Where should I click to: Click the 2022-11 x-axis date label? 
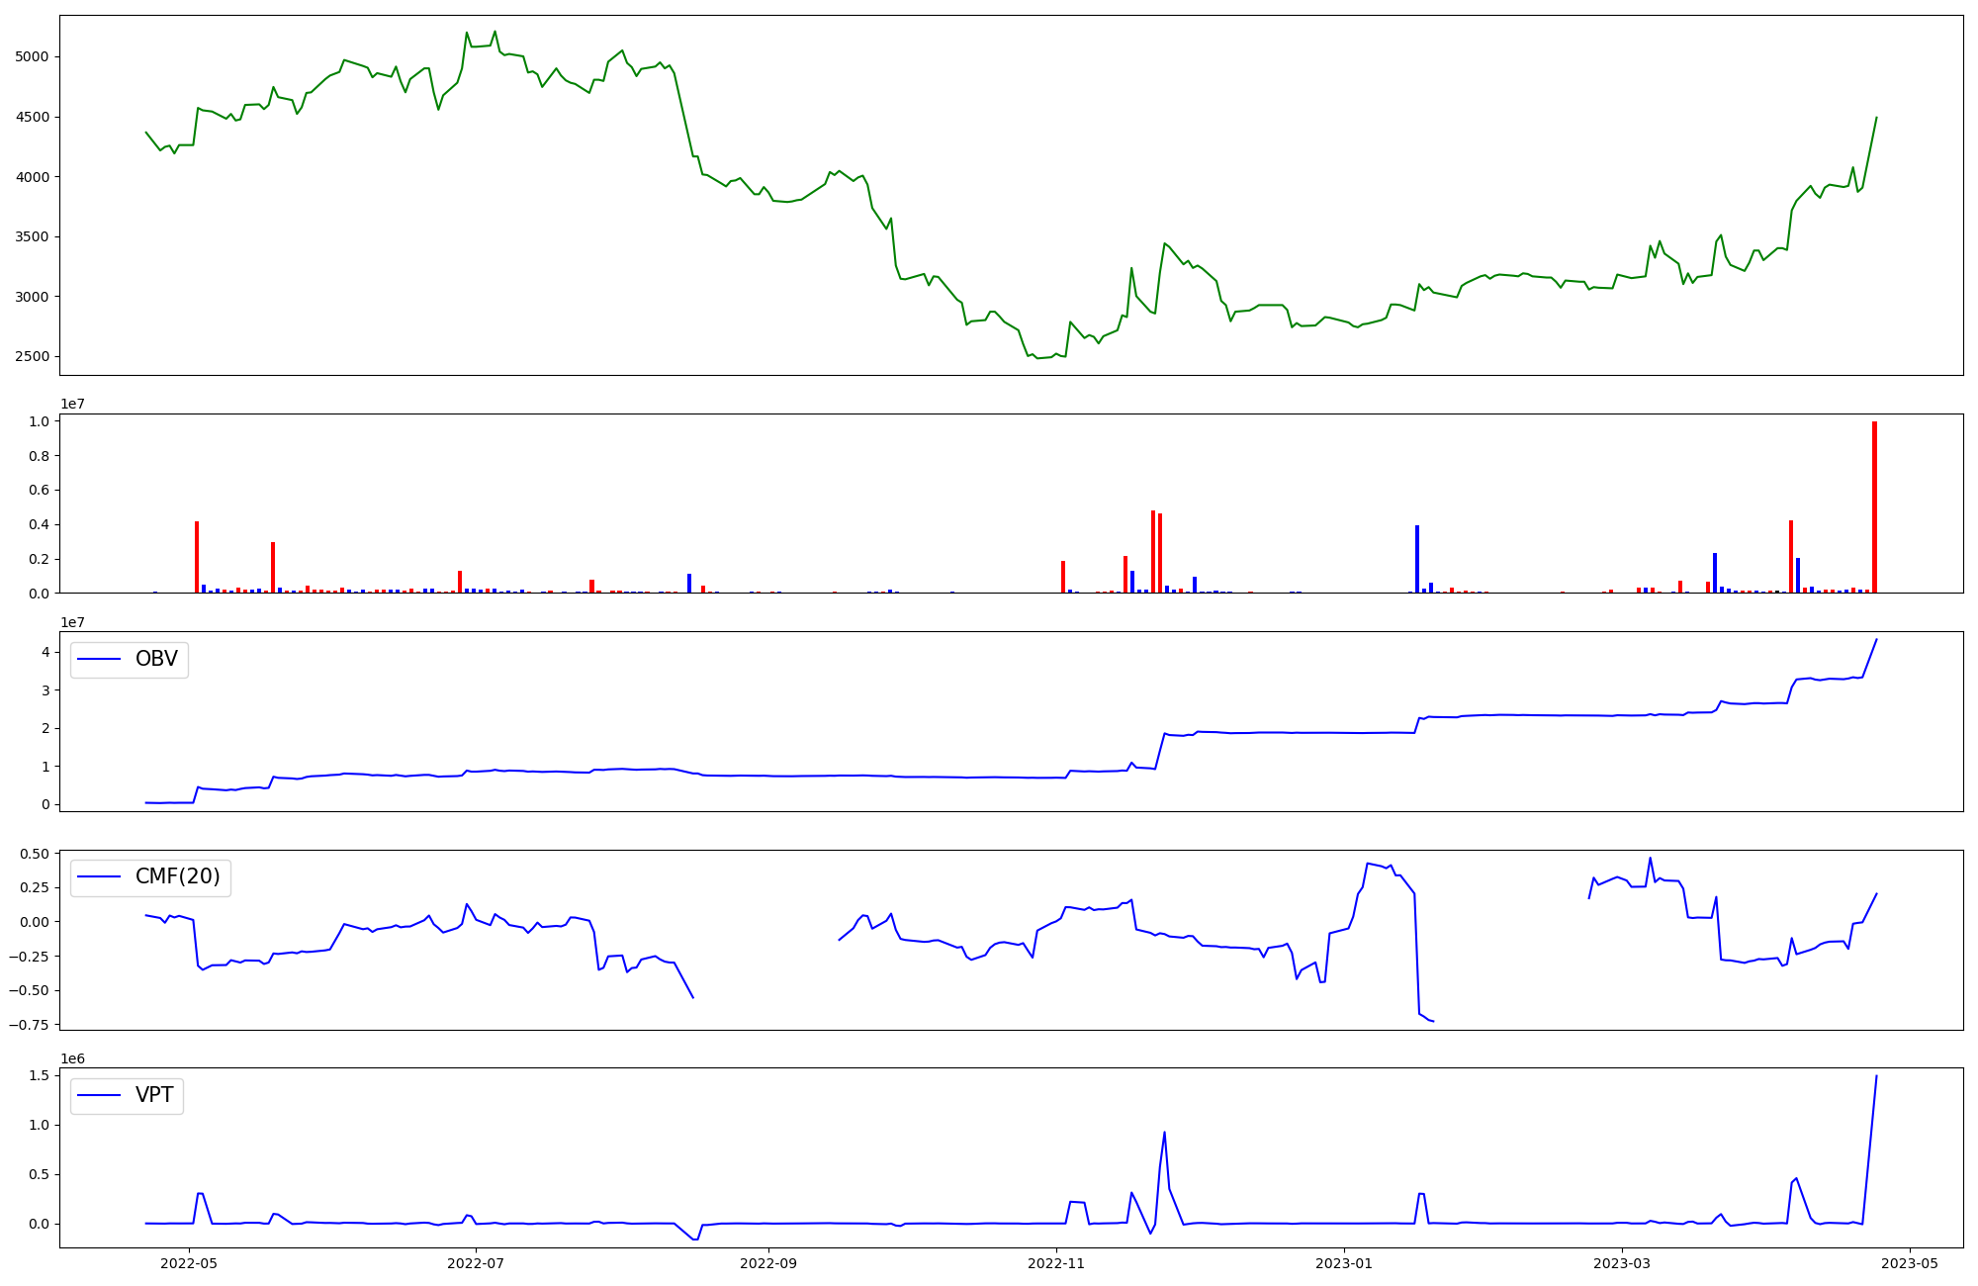(x=1056, y=1263)
